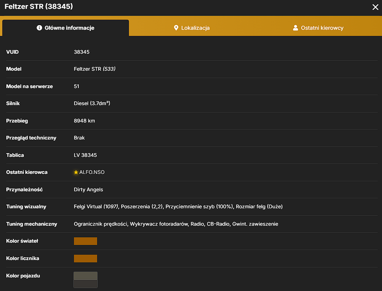Select the engine value Diesel (3.7dm³)
Screen dimensions: 382x291
92,104
